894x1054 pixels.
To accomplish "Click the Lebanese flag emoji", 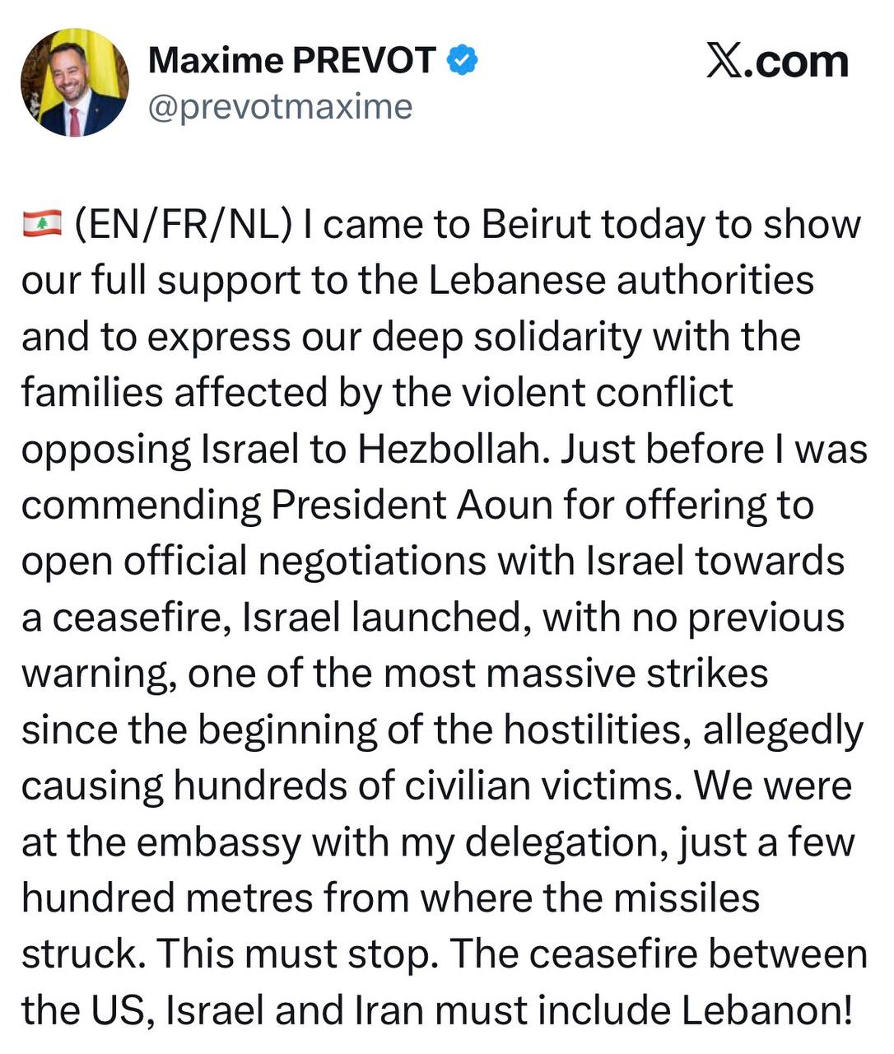I will click(41, 224).
